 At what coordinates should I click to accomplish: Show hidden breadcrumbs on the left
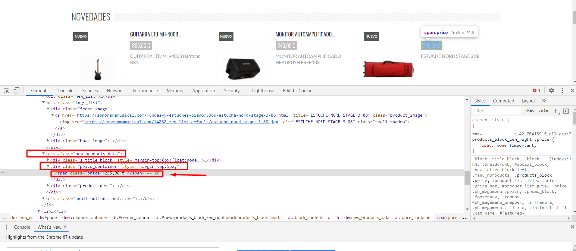[5, 218]
